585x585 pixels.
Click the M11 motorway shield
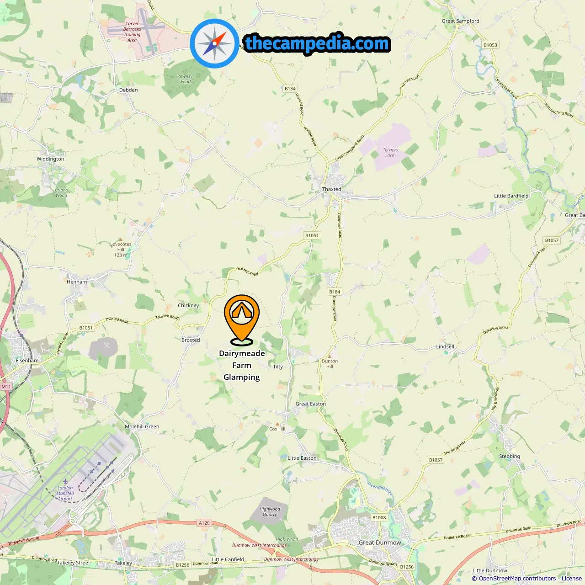pyautogui.click(x=6, y=387)
